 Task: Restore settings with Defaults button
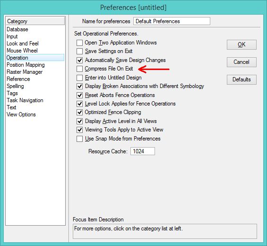coord(241,79)
